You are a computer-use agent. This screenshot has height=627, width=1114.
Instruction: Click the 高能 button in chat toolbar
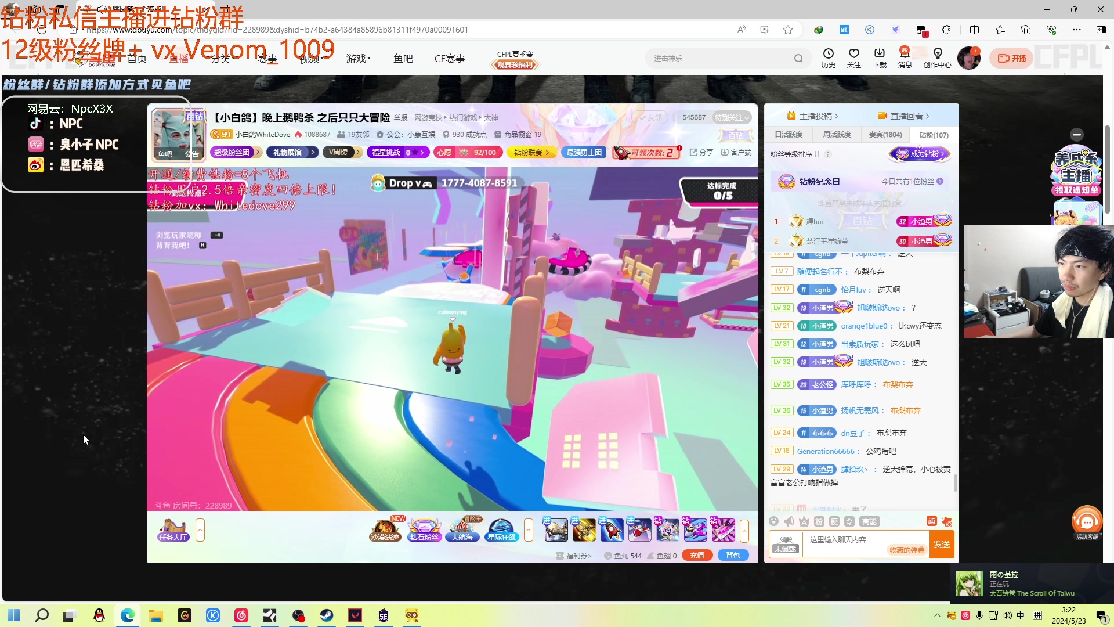pos(869,521)
